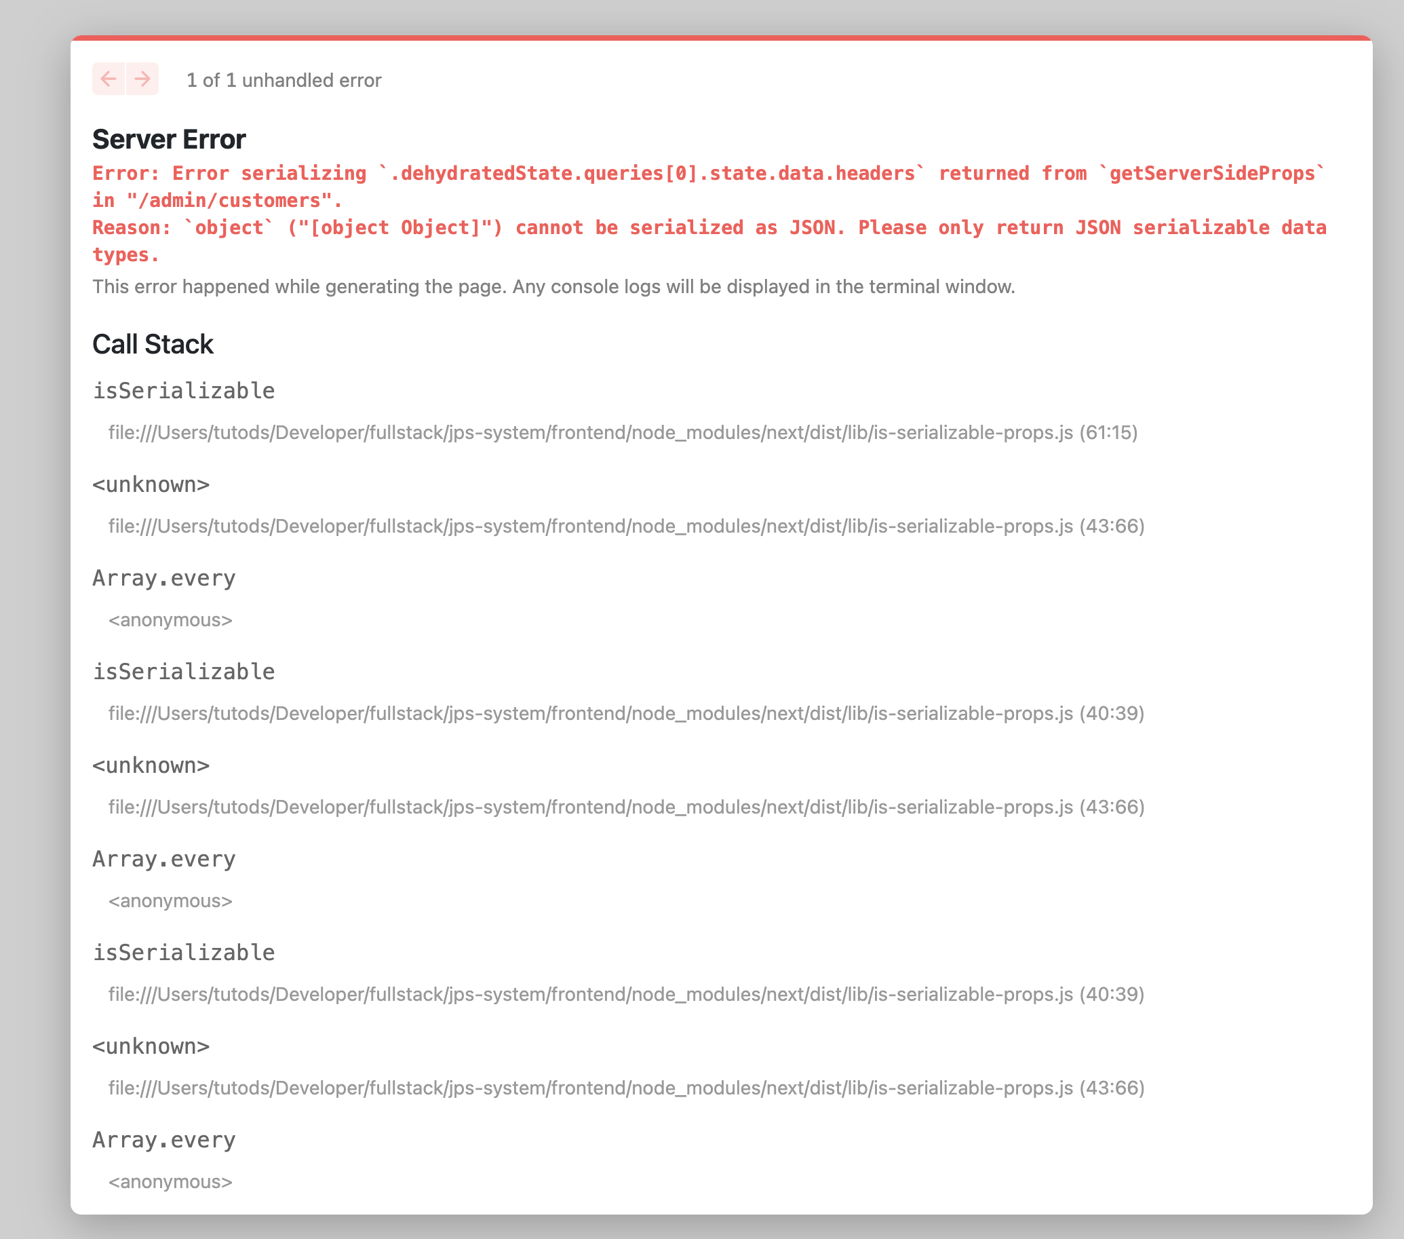Click the '1 of 1 unhandled error' label
Viewport: 1404px width, 1239px height.
click(x=284, y=80)
